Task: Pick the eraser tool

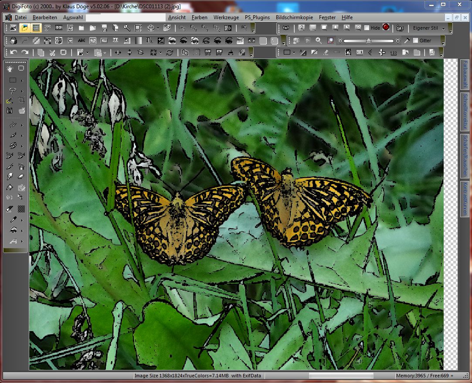Action: coord(21,177)
